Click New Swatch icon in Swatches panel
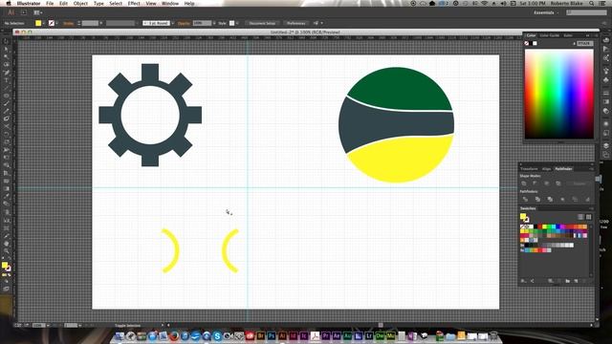 coord(576,281)
